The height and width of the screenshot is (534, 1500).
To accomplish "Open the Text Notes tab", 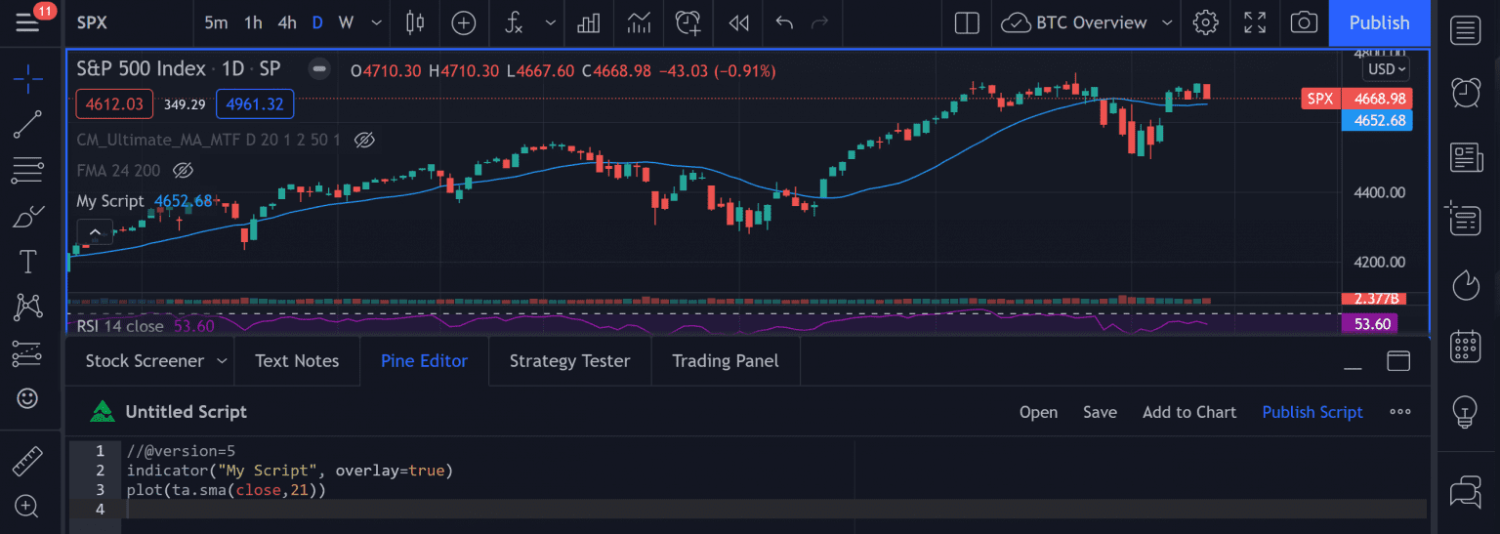I will (297, 361).
